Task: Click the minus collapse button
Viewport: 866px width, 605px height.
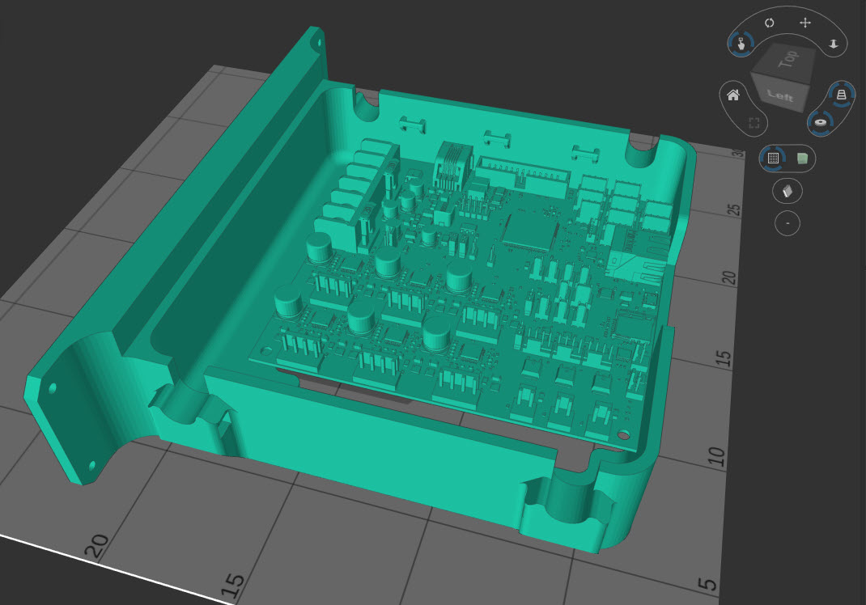Action: coord(787,223)
